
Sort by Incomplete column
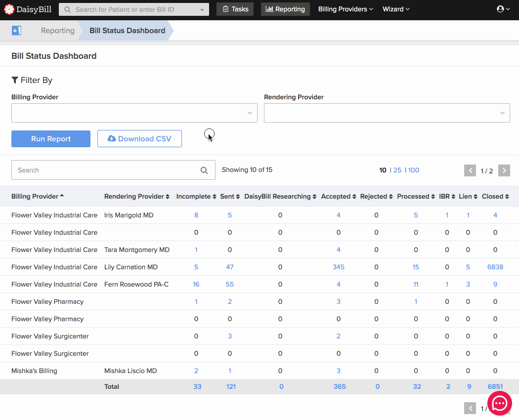(x=196, y=196)
